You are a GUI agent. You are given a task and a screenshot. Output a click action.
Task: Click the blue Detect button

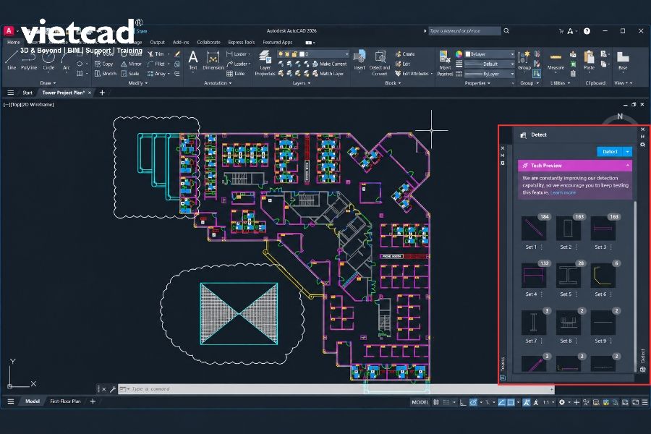[x=610, y=152]
